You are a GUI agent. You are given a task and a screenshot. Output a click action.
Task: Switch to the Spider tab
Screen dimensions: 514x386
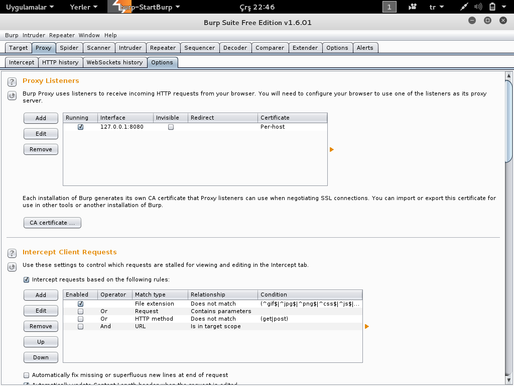69,48
